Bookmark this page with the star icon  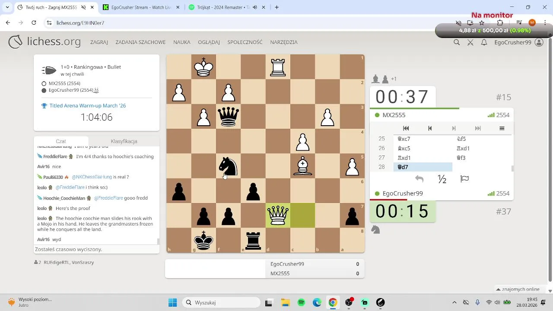tap(482, 22)
